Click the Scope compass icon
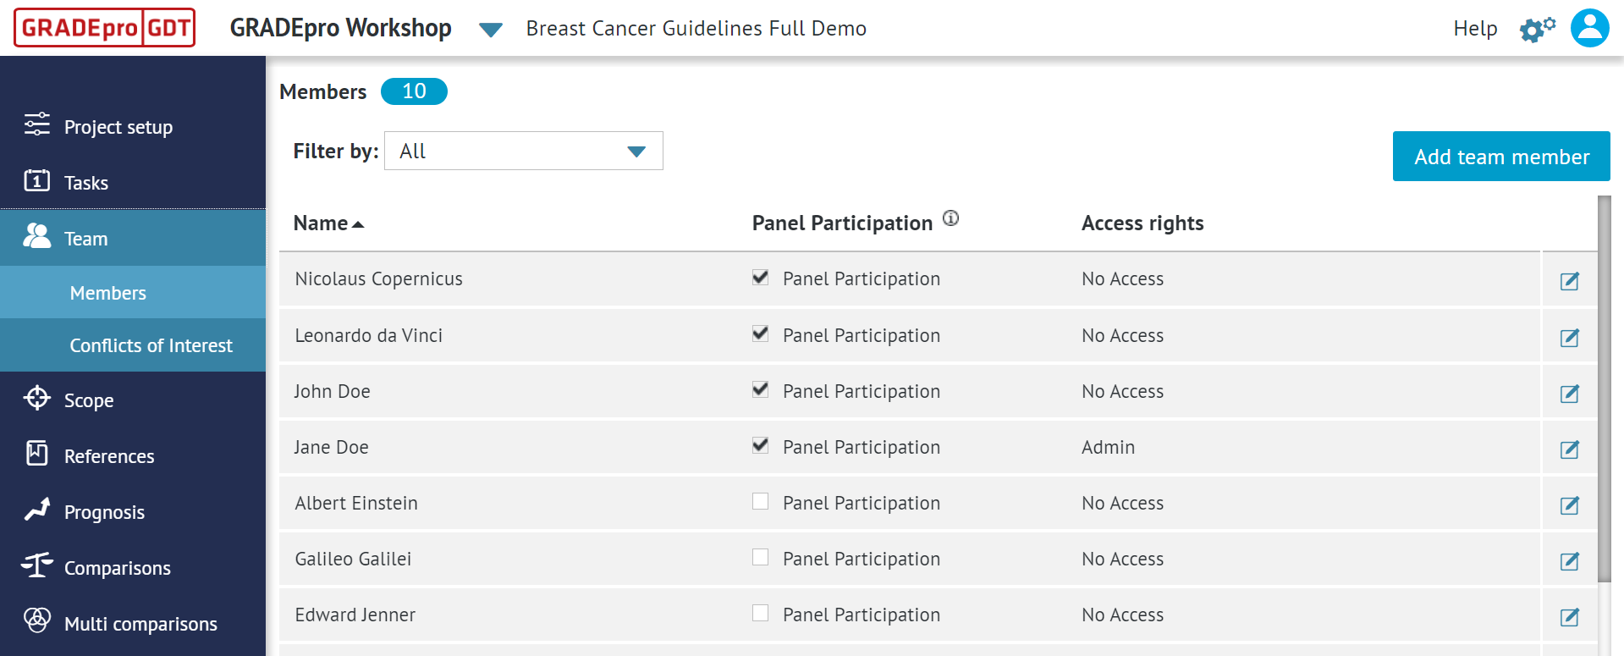This screenshot has width=1624, height=656. coord(36,400)
